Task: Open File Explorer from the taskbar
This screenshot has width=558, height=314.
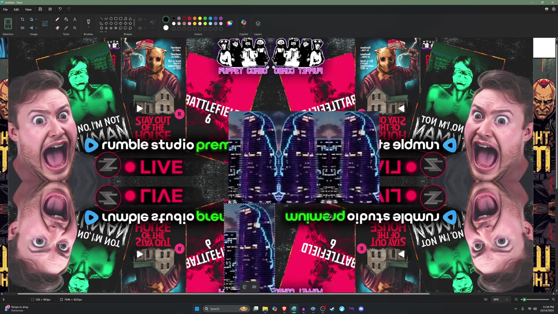Action: (x=265, y=309)
